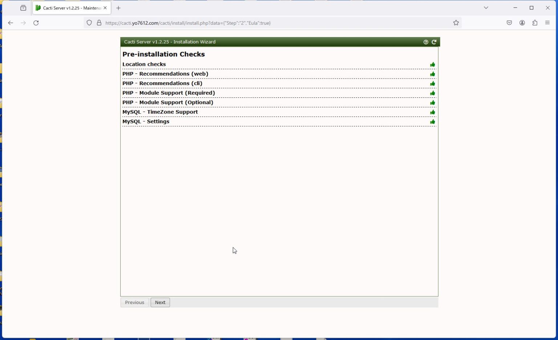Image resolution: width=558 pixels, height=340 pixels.
Task: Click thumbs-up icon for MySQL - Settings
Action: pos(432,122)
